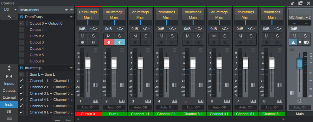Open the keyboard icon on channel 5

pyautogui.click(x=201, y=101)
